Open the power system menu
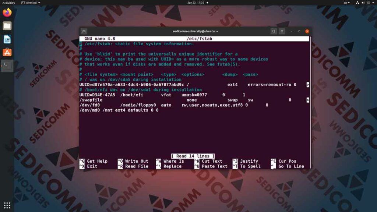This screenshot has height=212, width=377. (370, 3)
